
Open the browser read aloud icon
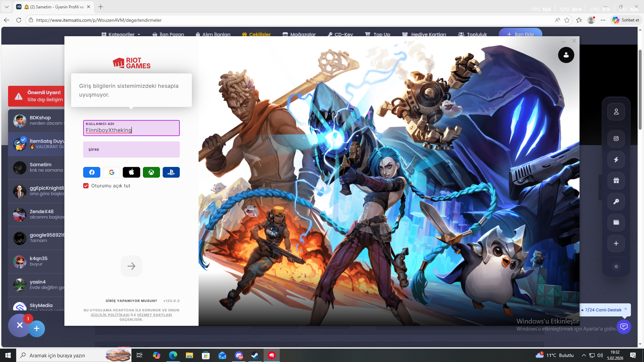(x=557, y=20)
